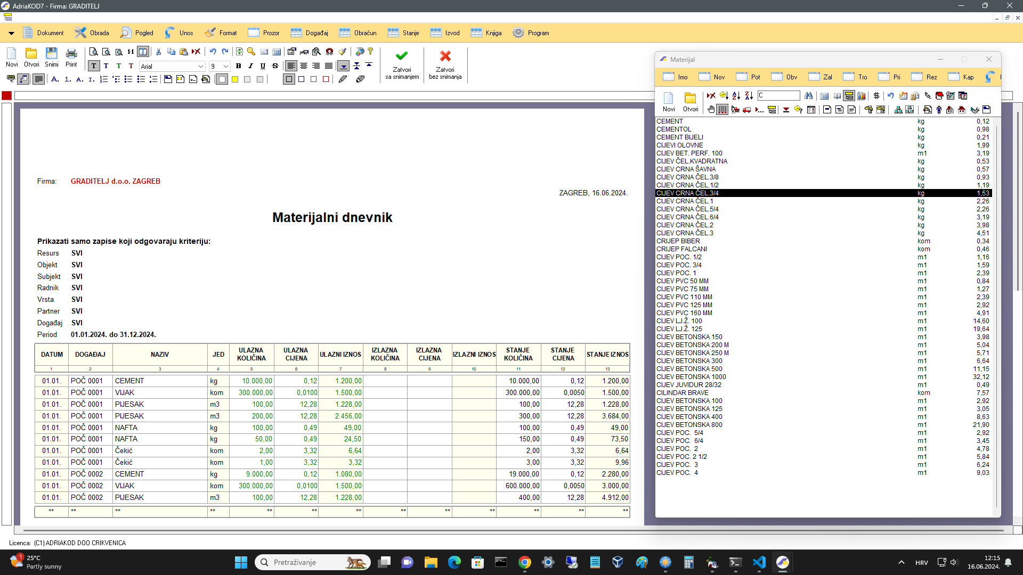Click Otvori button in main toolbar

click(x=31, y=57)
